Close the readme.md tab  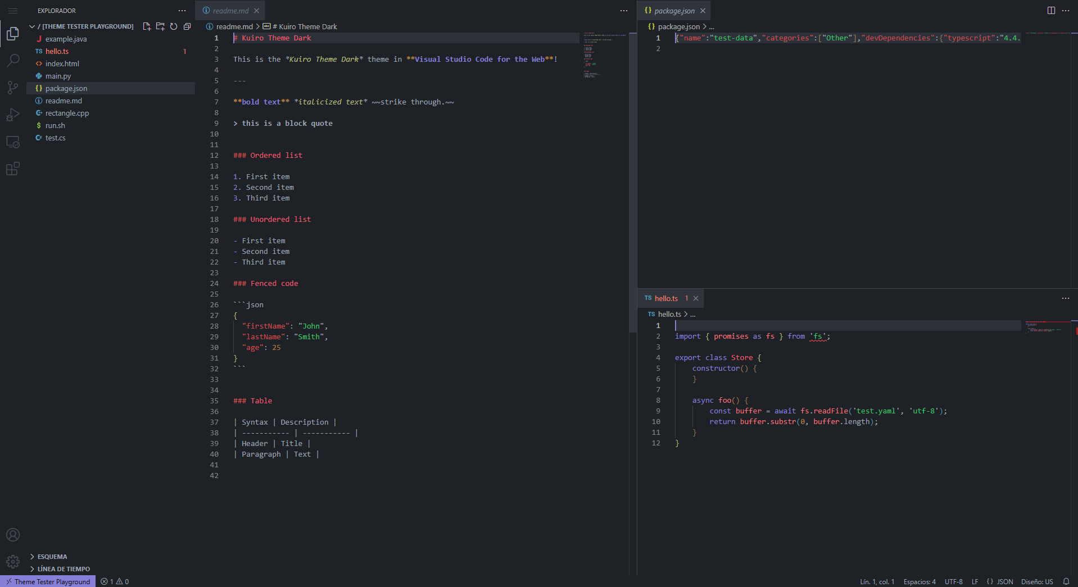coord(256,11)
